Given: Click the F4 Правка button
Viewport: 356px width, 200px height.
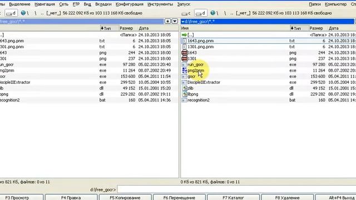Looking at the screenshot, I should (x=71, y=197).
